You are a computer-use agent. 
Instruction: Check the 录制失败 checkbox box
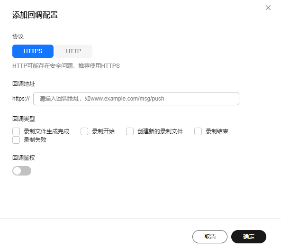(x=16, y=140)
